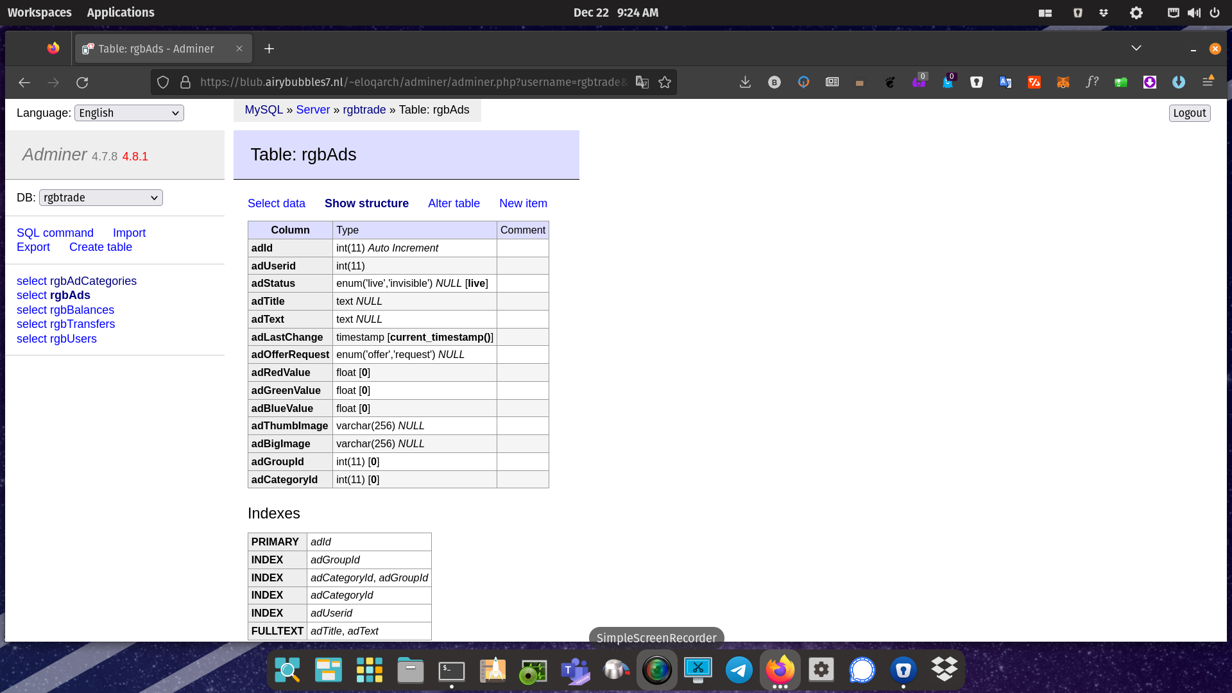The height and width of the screenshot is (693, 1232).
Task: Open the Export link
Action: (33, 247)
